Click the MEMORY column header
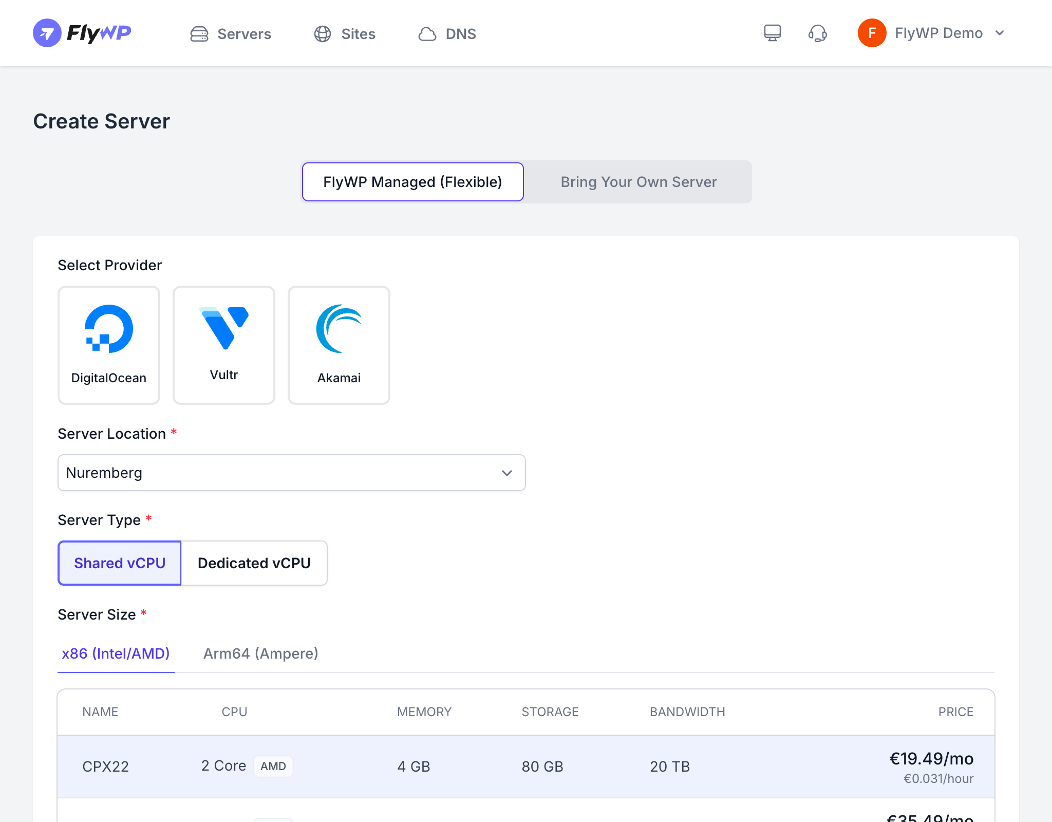Viewport: 1052px width, 822px height. [x=424, y=712]
